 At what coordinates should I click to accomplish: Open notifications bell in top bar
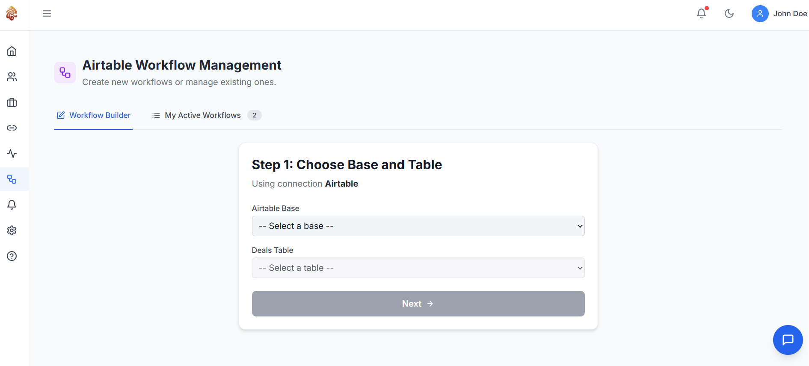[701, 14]
